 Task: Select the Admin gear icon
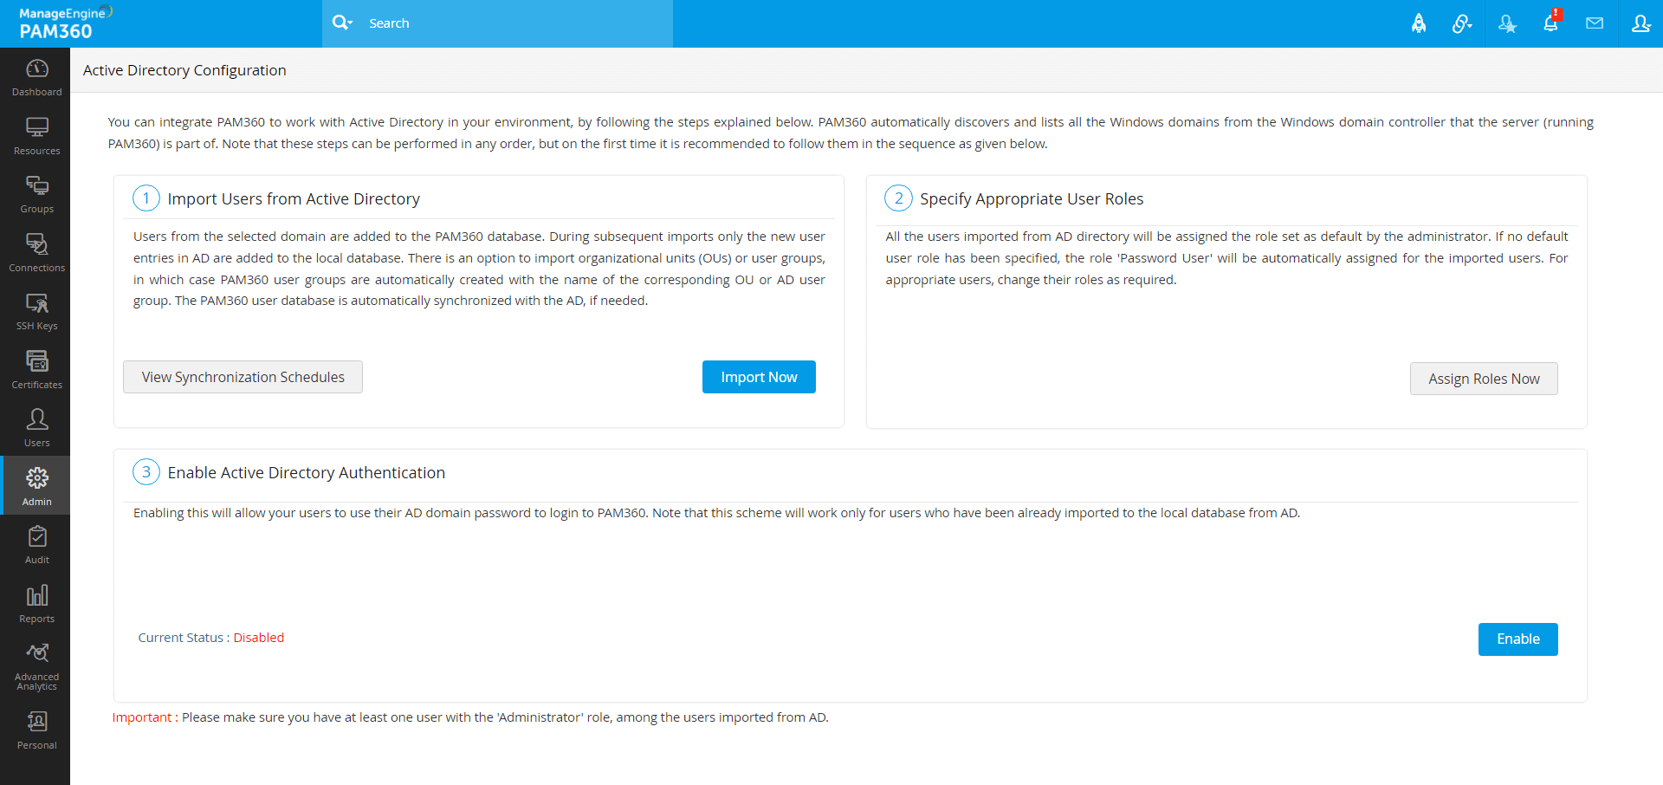(x=37, y=477)
